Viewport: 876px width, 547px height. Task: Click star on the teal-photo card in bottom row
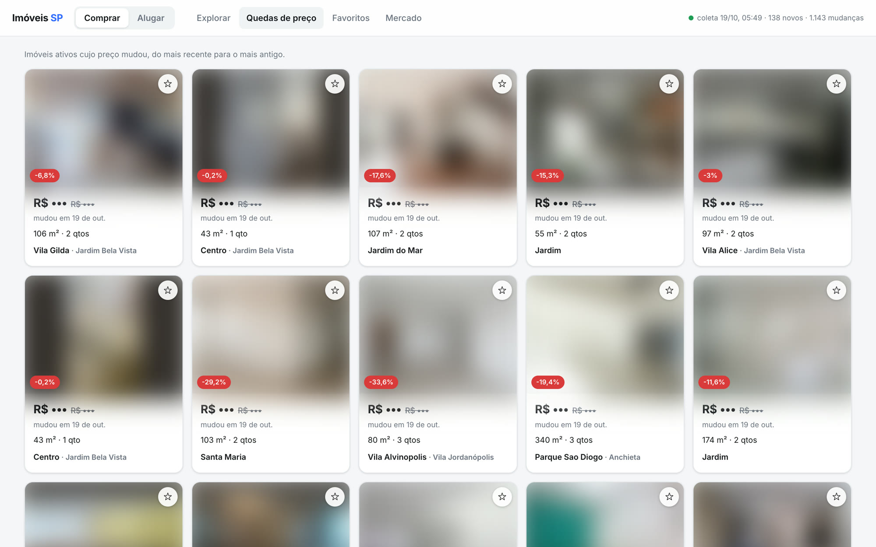click(669, 497)
